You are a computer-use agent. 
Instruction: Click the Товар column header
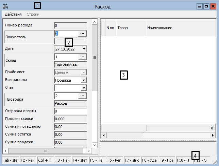131,27
